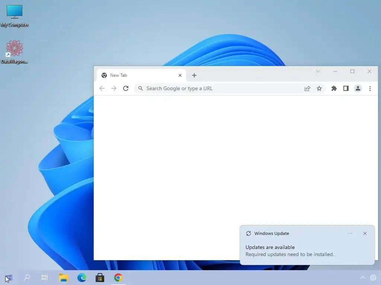
Task: Open the settings gear in system tray
Action: (373, 278)
